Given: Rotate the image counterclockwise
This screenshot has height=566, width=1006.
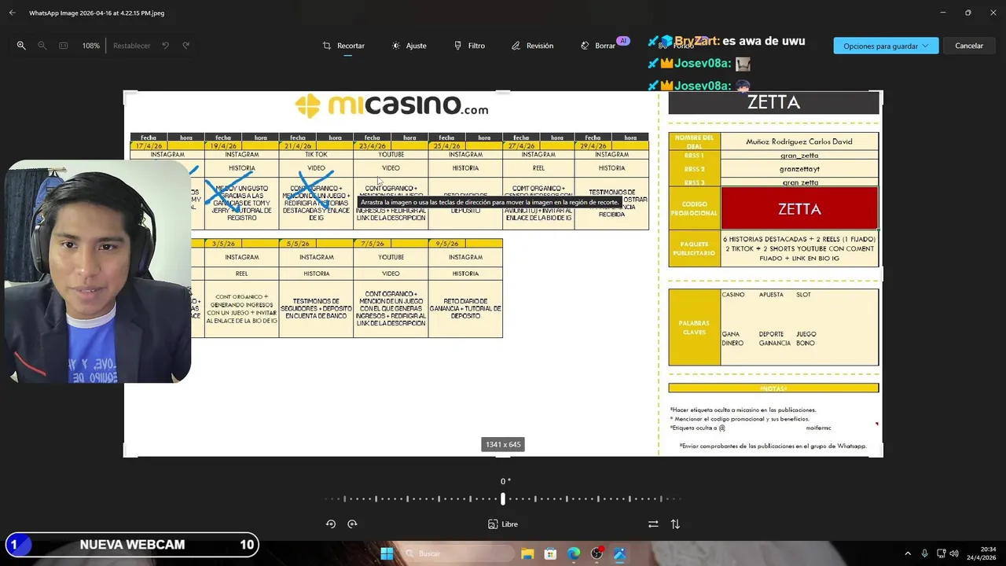Looking at the screenshot, I should 331,524.
